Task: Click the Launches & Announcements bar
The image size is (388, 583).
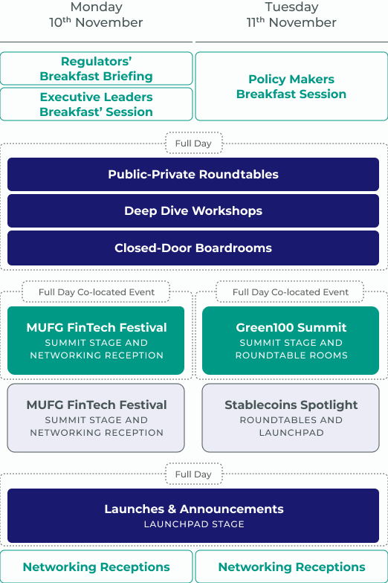Action: point(193,516)
